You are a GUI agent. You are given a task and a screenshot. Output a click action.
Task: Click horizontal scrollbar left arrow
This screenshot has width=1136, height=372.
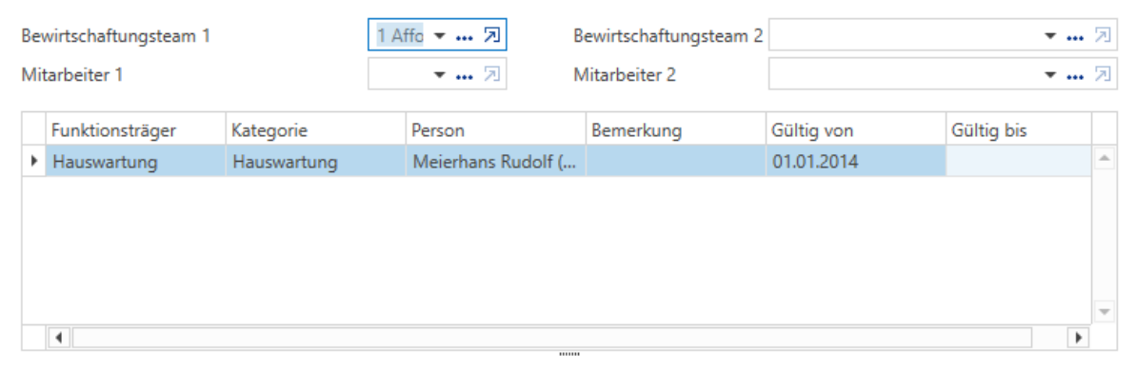(x=59, y=337)
